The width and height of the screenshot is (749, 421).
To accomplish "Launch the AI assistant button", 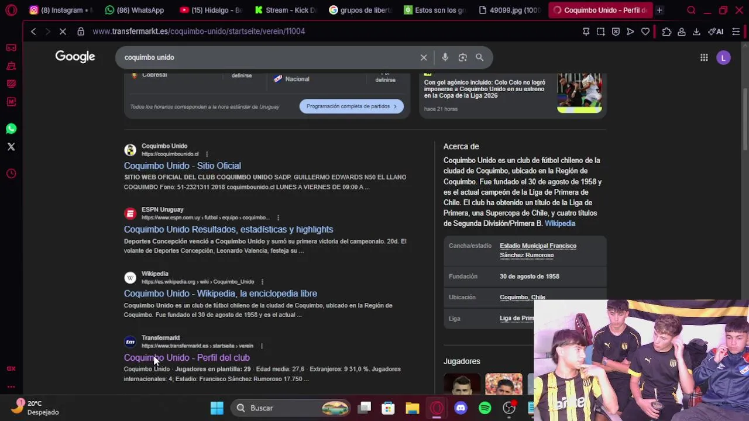I will pyautogui.click(x=716, y=32).
